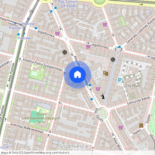Image resolution: width=155 pixels, height=155 pixels.
Task: Select the Turzyn neighbourhood label
Action: (x=21, y=12)
